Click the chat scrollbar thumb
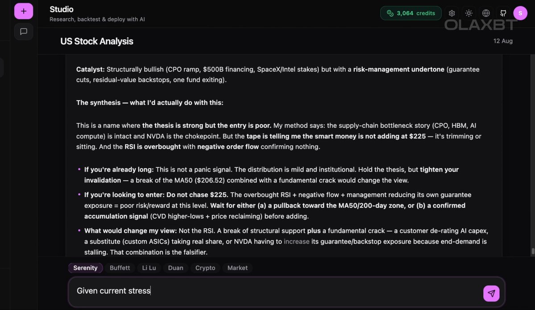The width and height of the screenshot is (535, 310). coord(533,251)
